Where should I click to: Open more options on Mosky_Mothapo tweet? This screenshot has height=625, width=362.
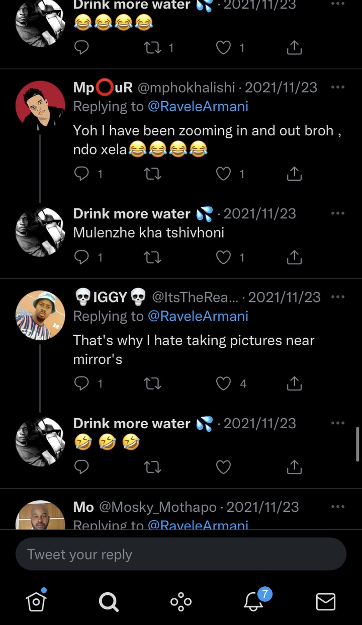coord(338,507)
